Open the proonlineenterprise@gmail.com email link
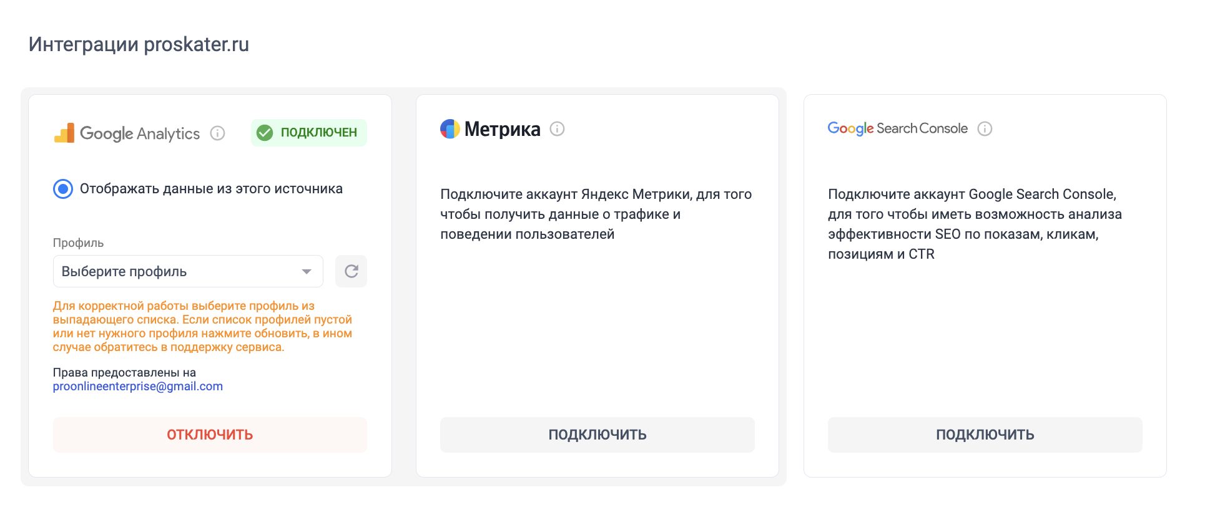This screenshot has height=505, width=1210. 138,386
